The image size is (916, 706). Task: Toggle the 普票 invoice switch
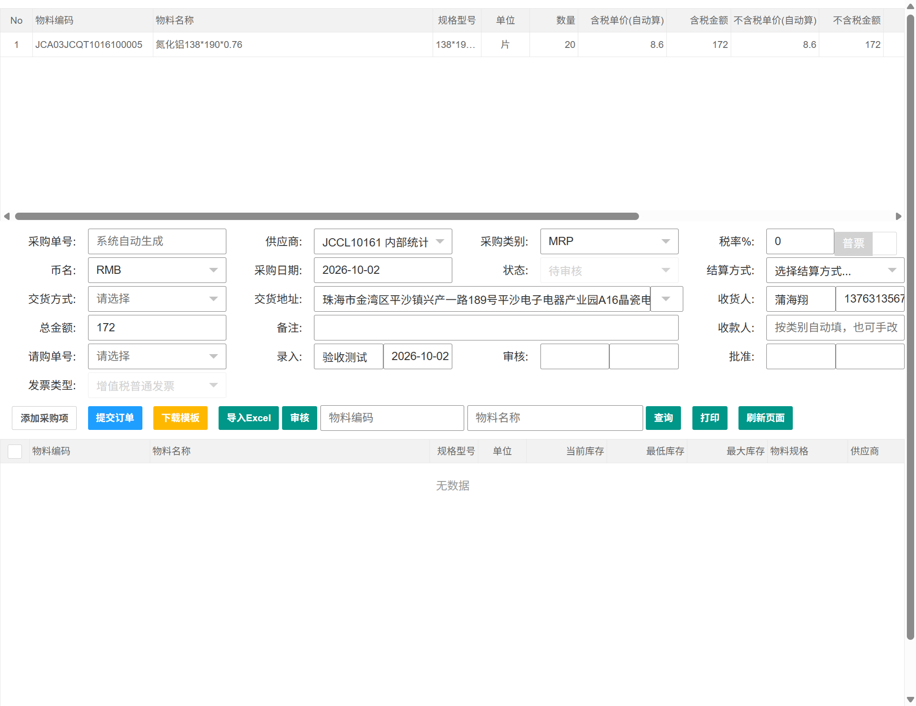(x=865, y=243)
